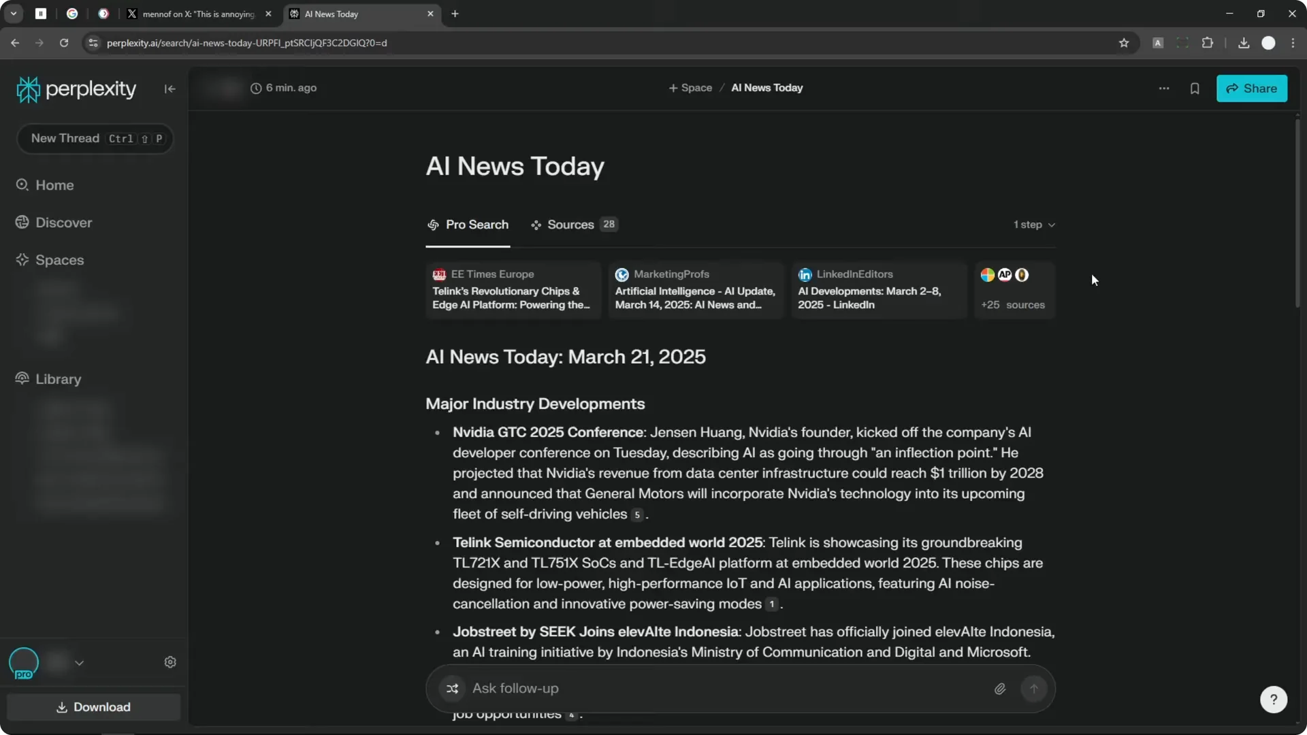Click the Share button
This screenshot has height=735, width=1307.
(x=1251, y=88)
